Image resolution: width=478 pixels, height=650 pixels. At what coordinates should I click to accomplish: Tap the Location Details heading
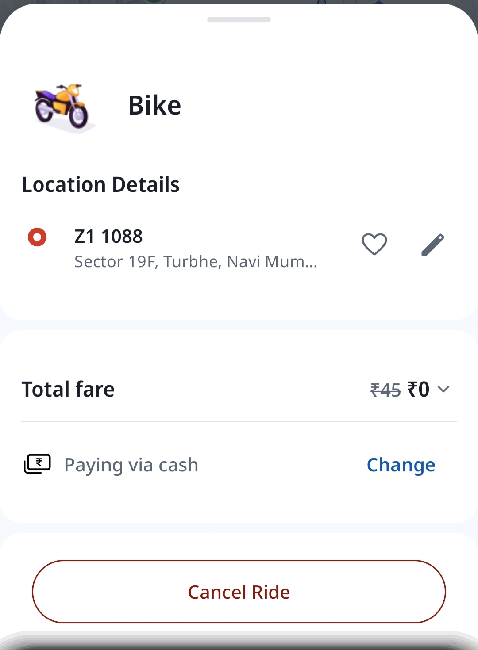pos(100,185)
